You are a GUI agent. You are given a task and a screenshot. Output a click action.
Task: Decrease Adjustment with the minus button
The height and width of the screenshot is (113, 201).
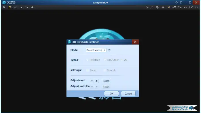point(92,81)
